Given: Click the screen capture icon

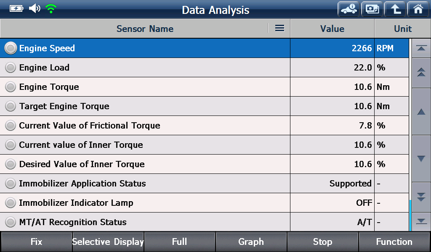Looking at the screenshot, I should click(372, 9).
